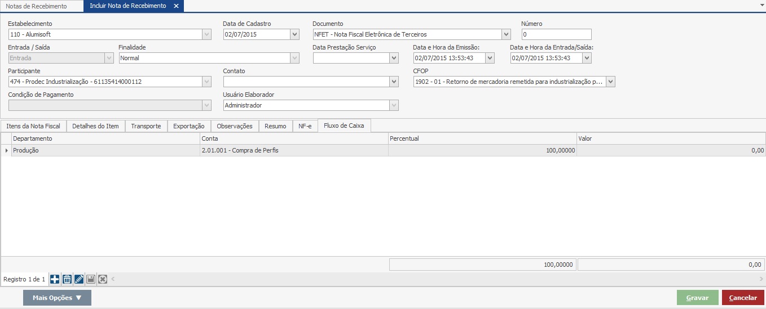The width and height of the screenshot is (766, 309).
Task: Open the Documento dropdown
Action: (x=506, y=34)
